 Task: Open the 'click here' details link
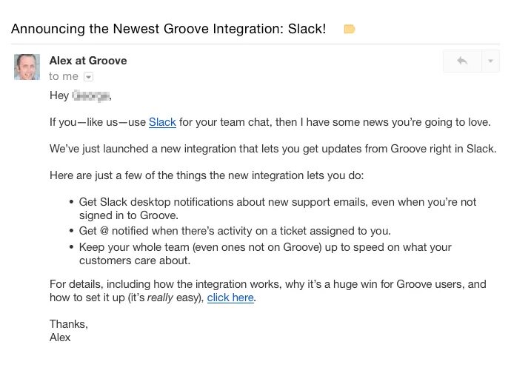point(230,297)
